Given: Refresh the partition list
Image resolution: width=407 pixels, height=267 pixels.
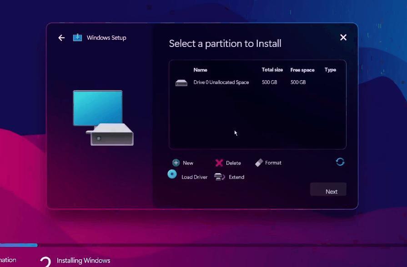Looking at the screenshot, I should [340, 162].
